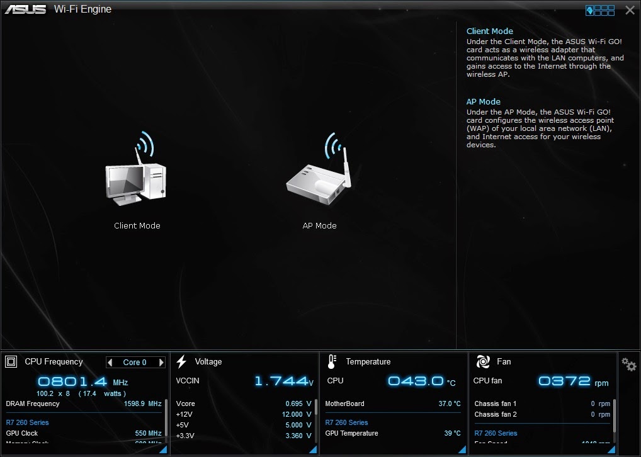Viewport: 641px width, 457px height.
Task: Click the CPU 043.0 °C temperature readout
Action: (x=391, y=381)
